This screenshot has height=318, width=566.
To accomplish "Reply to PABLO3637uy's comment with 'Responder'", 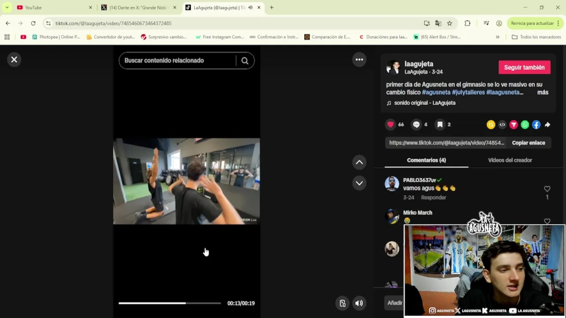I will [433, 197].
